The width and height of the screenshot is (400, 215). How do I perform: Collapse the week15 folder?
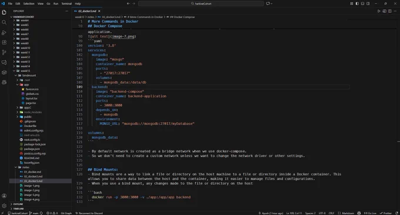(25, 71)
